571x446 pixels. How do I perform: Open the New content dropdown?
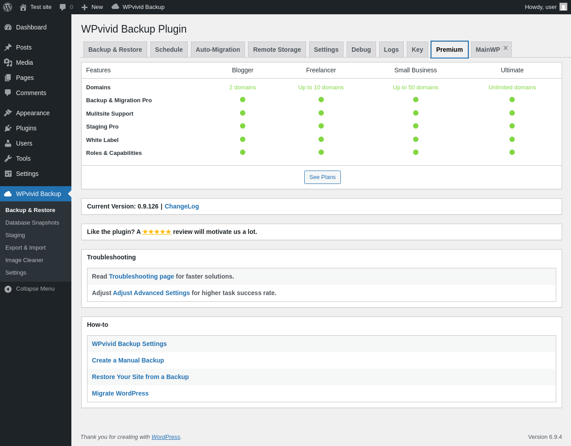(92, 7)
